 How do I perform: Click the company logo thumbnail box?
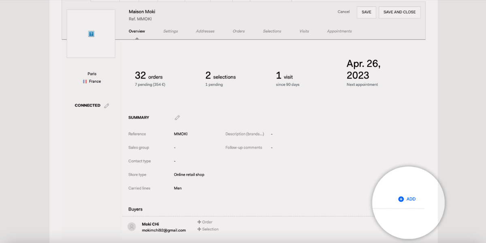(x=91, y=34)
